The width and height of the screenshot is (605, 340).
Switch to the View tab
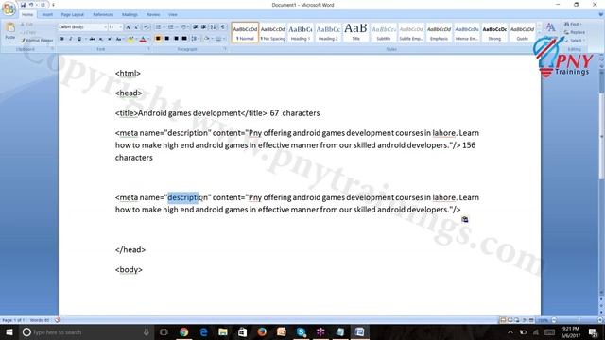point(172,15)
